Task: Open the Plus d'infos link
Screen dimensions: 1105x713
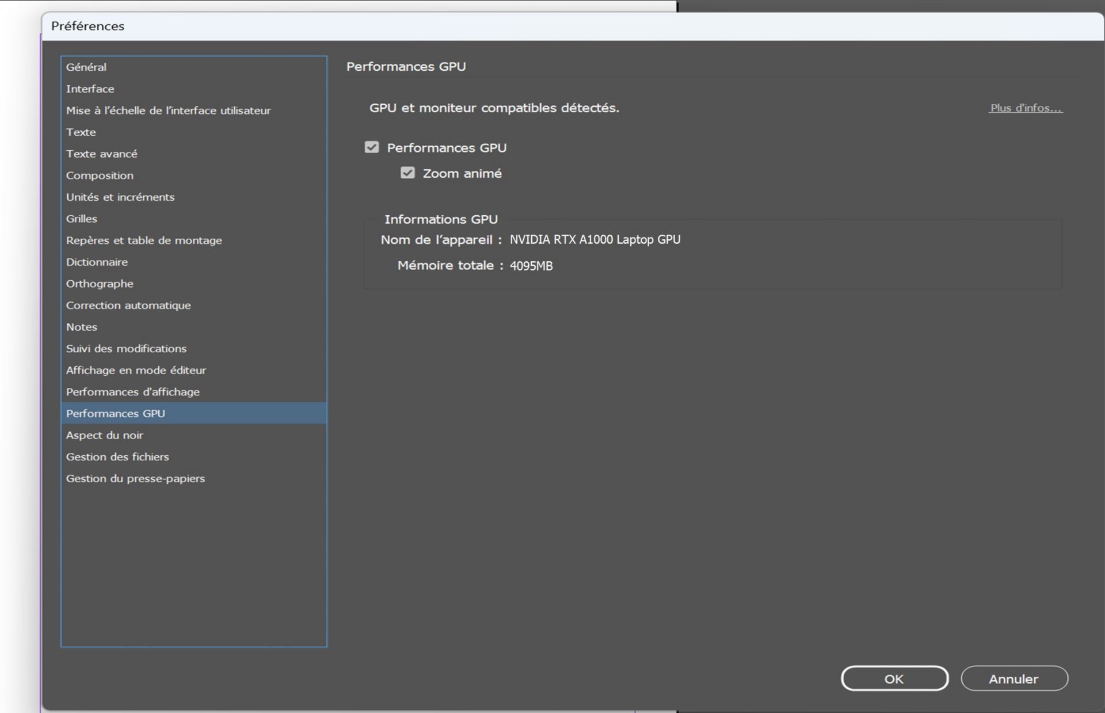Action: point(1026,108)
